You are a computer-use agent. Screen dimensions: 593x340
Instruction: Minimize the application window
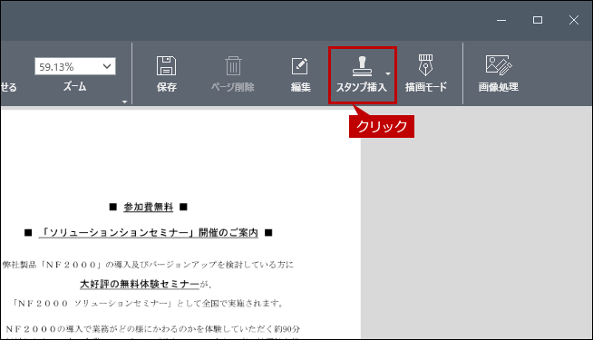[x=501, y=21]
